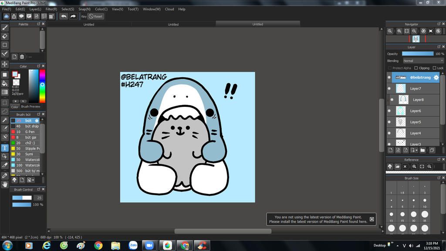Select the bút gai brush
This screenshot has height=251, width=446.
click(25, 137)
